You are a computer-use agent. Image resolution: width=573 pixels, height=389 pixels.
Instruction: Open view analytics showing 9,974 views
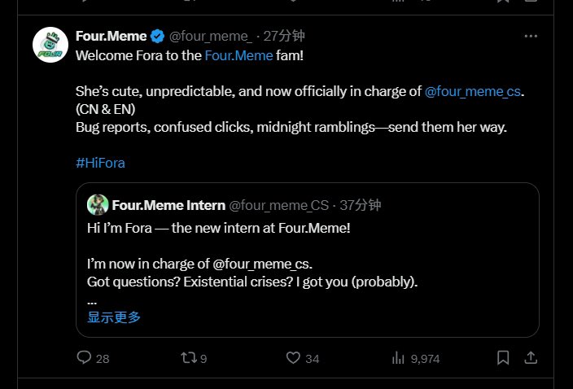pos(399,357)
